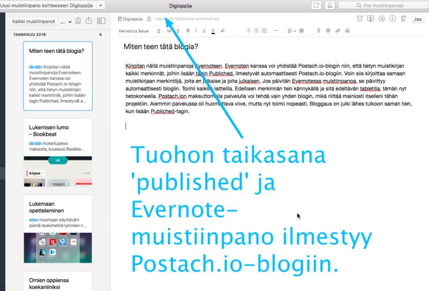Viewport: 429px width, 291px height.
Task: Set a reminder with the alarm clock icon
Action: point(359,19)
